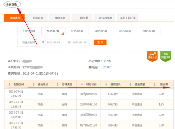Select the 2015年3月 month button
The image size is (175, 129).
click(149, 31)
